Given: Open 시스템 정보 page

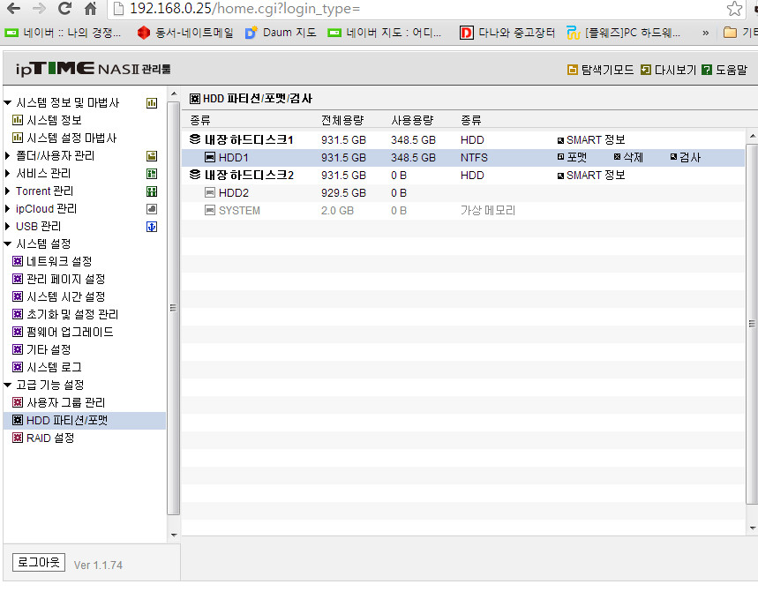Looking at the screenshot, I should [47, 120].
